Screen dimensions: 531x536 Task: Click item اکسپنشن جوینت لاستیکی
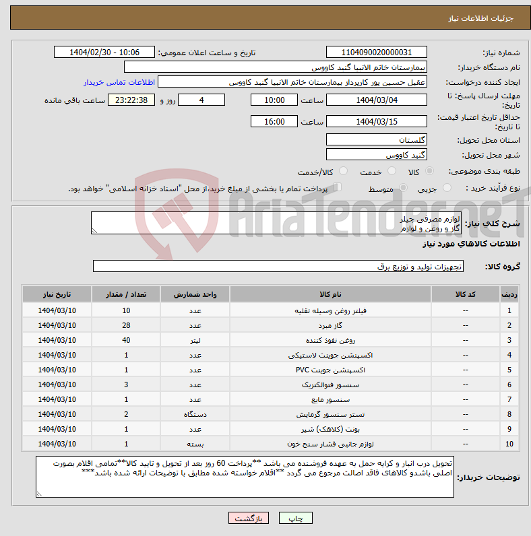point(330,355)
